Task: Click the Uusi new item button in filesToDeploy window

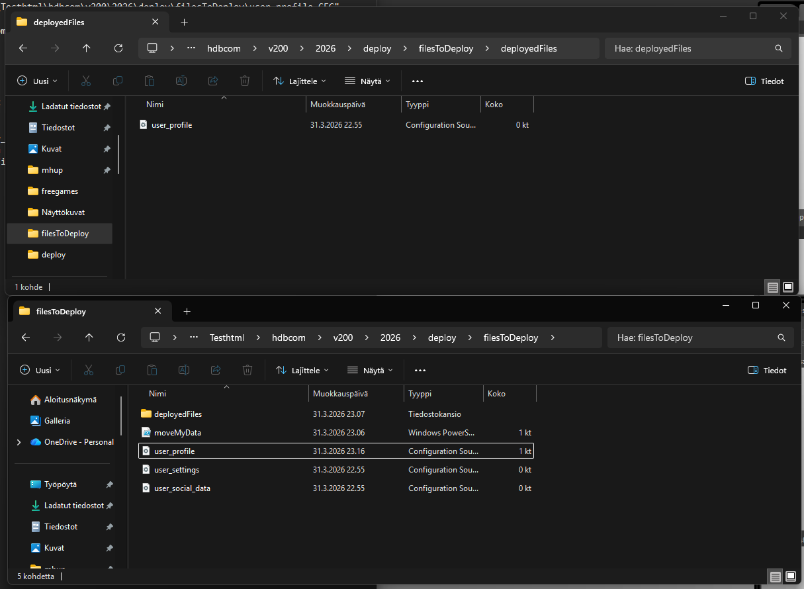Action: [x=40, y=370]
